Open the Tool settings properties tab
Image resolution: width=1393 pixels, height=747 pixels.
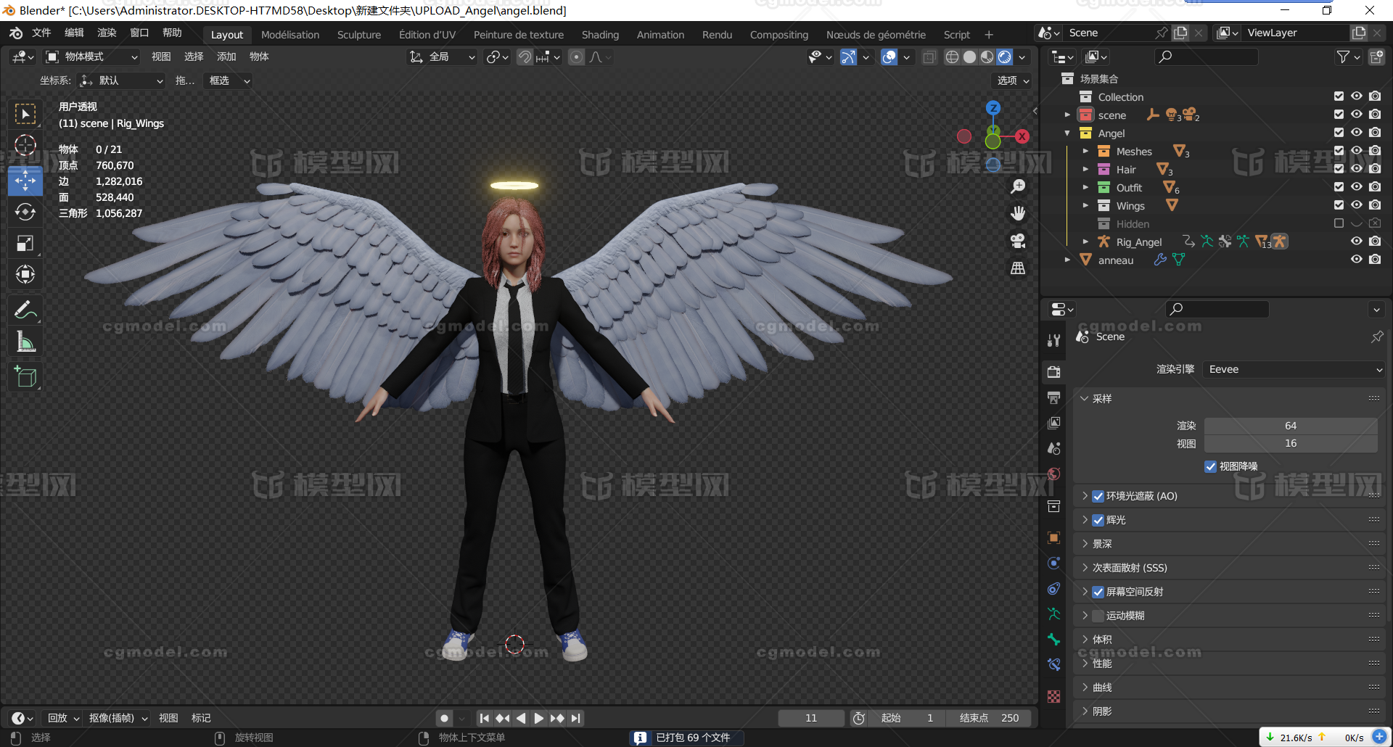click(1054, 340)
